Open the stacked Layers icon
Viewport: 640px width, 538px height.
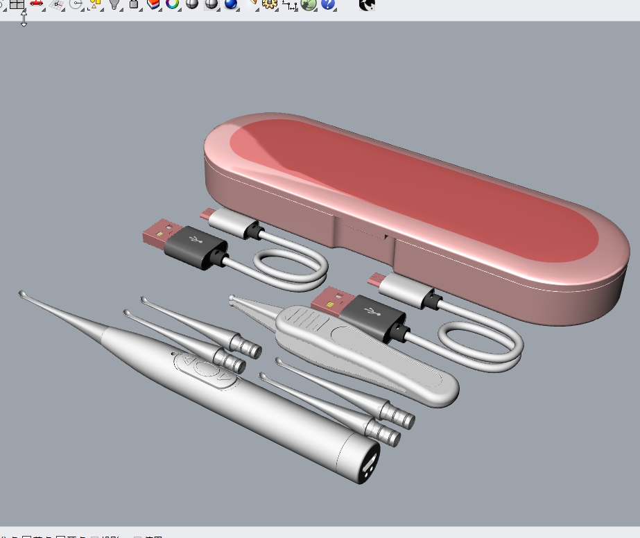[153, 4]
